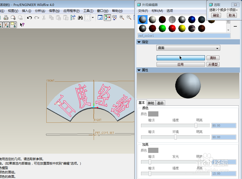Open the 工具(T) menu
Image resolution: width=242 pixels, height=179 pixels.
(88, 11)
